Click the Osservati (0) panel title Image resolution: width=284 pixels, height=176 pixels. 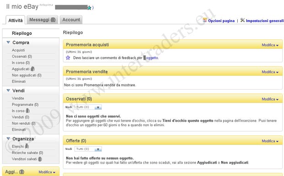click(x=79, y=99)
